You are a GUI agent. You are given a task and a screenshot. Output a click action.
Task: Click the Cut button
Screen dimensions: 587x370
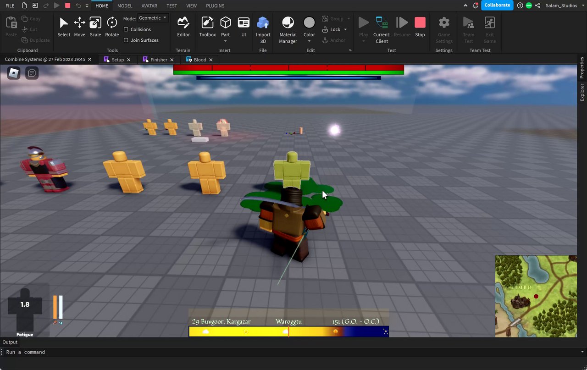[29, 29]
